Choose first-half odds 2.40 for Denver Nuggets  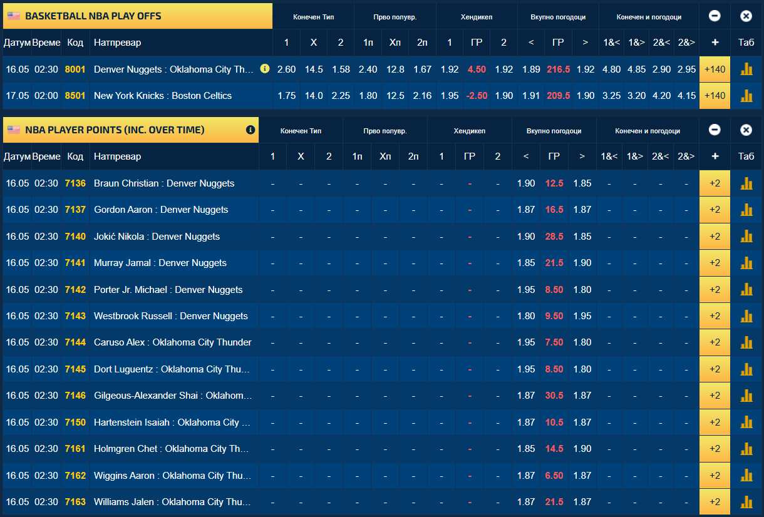click(x=368, y=69)
